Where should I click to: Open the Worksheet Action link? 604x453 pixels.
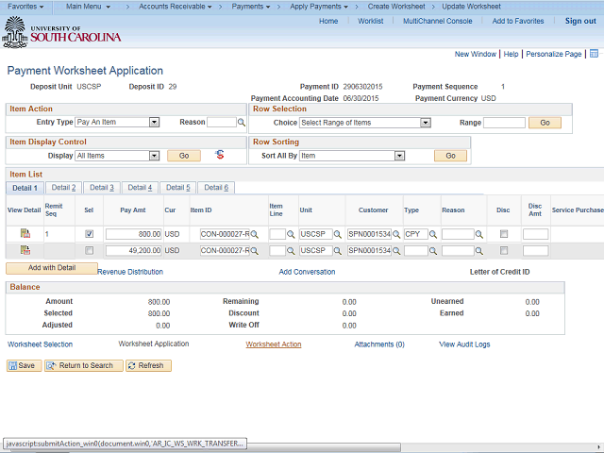(x=273, y=344)
